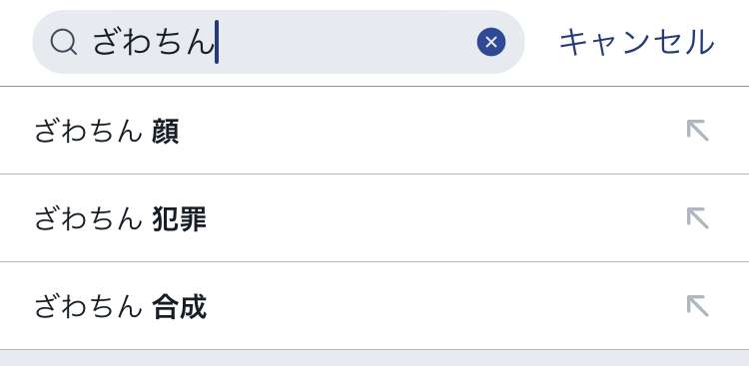Click the bold word 犯罪 in the suggestions

[179, 219]
